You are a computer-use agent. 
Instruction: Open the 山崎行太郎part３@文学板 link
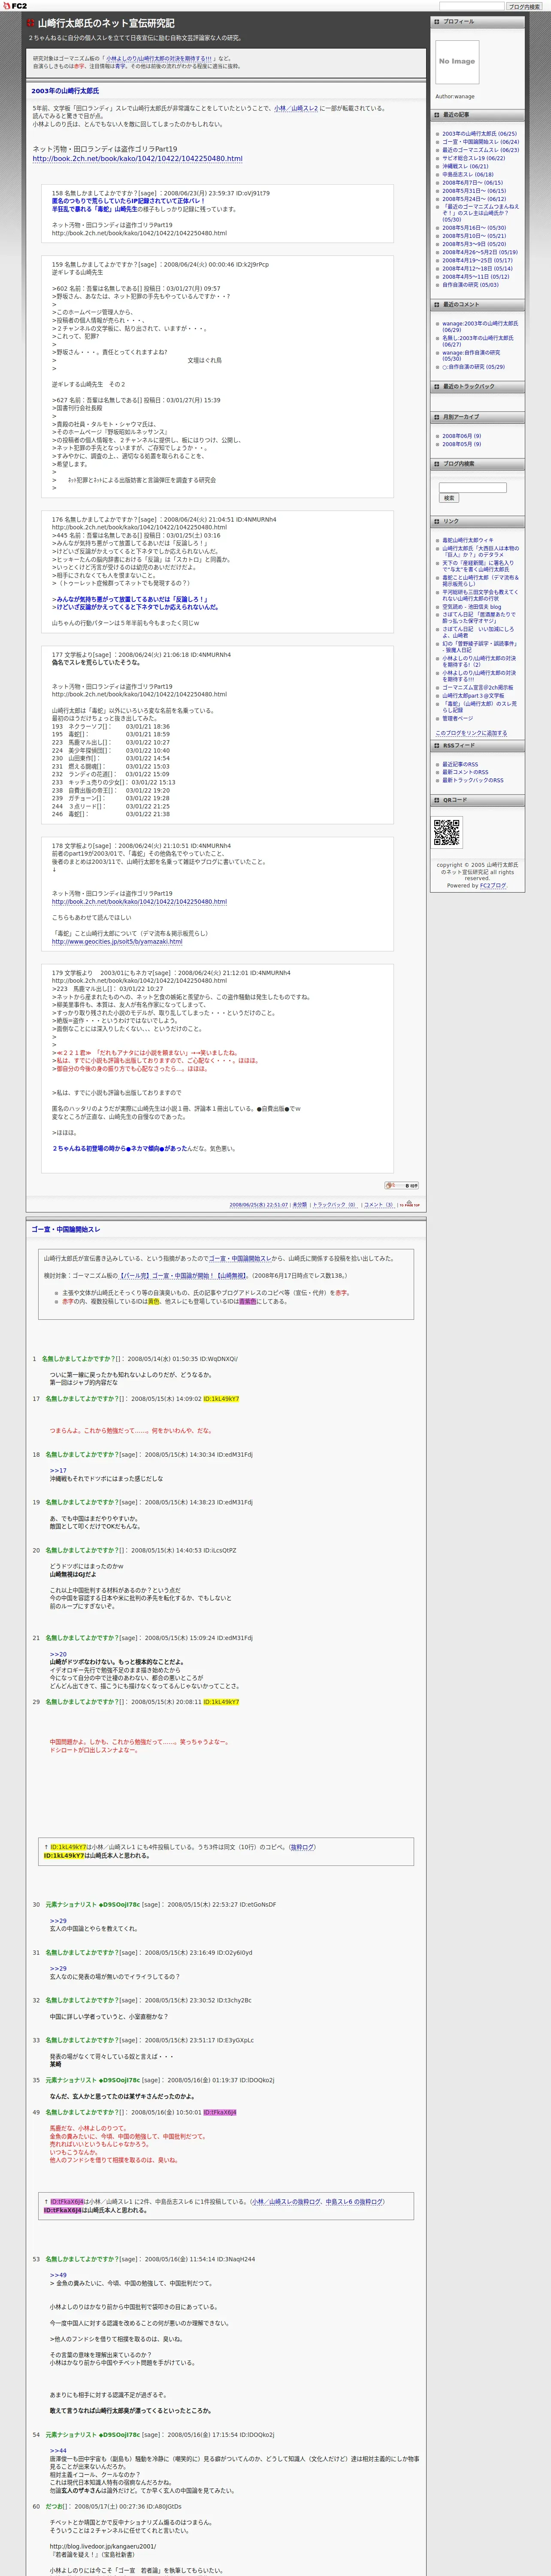coord(474,696)
